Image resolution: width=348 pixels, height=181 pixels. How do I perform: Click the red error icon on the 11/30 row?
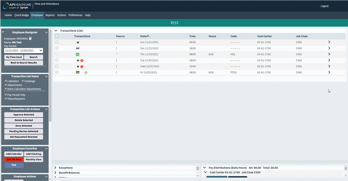click(x=82, y=60)
